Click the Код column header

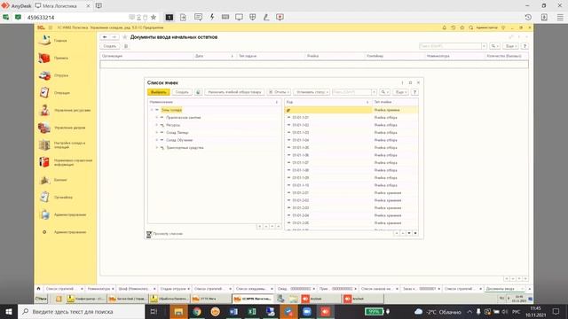coord(328,103)
